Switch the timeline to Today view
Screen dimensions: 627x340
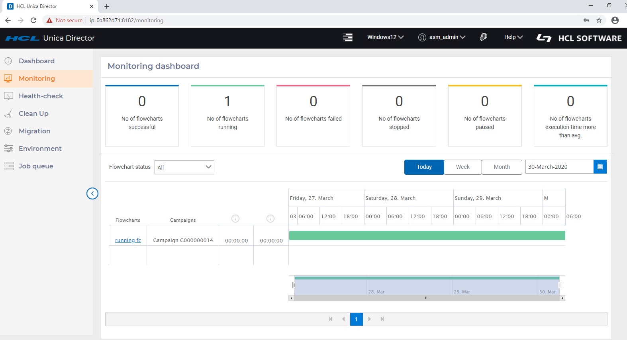click(x=424, y=167)
